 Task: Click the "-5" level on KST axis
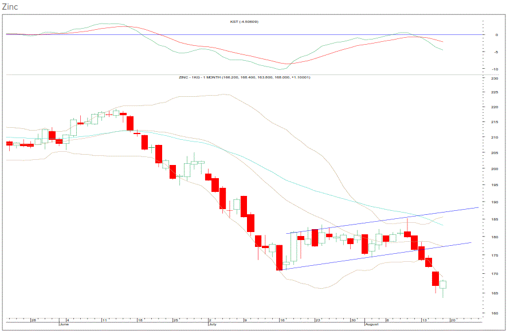496,52
